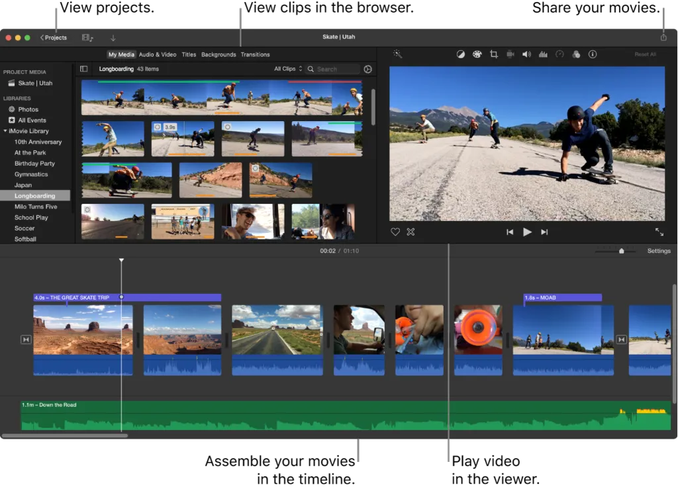
Task: Open the Titles tab
Action: (189, 54)
